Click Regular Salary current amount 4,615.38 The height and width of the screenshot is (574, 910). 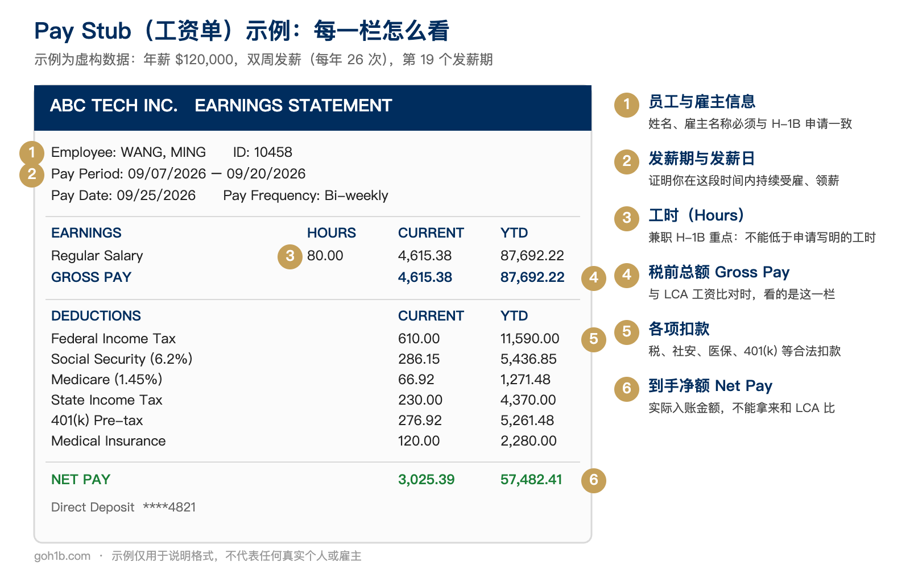pos(425,256)
